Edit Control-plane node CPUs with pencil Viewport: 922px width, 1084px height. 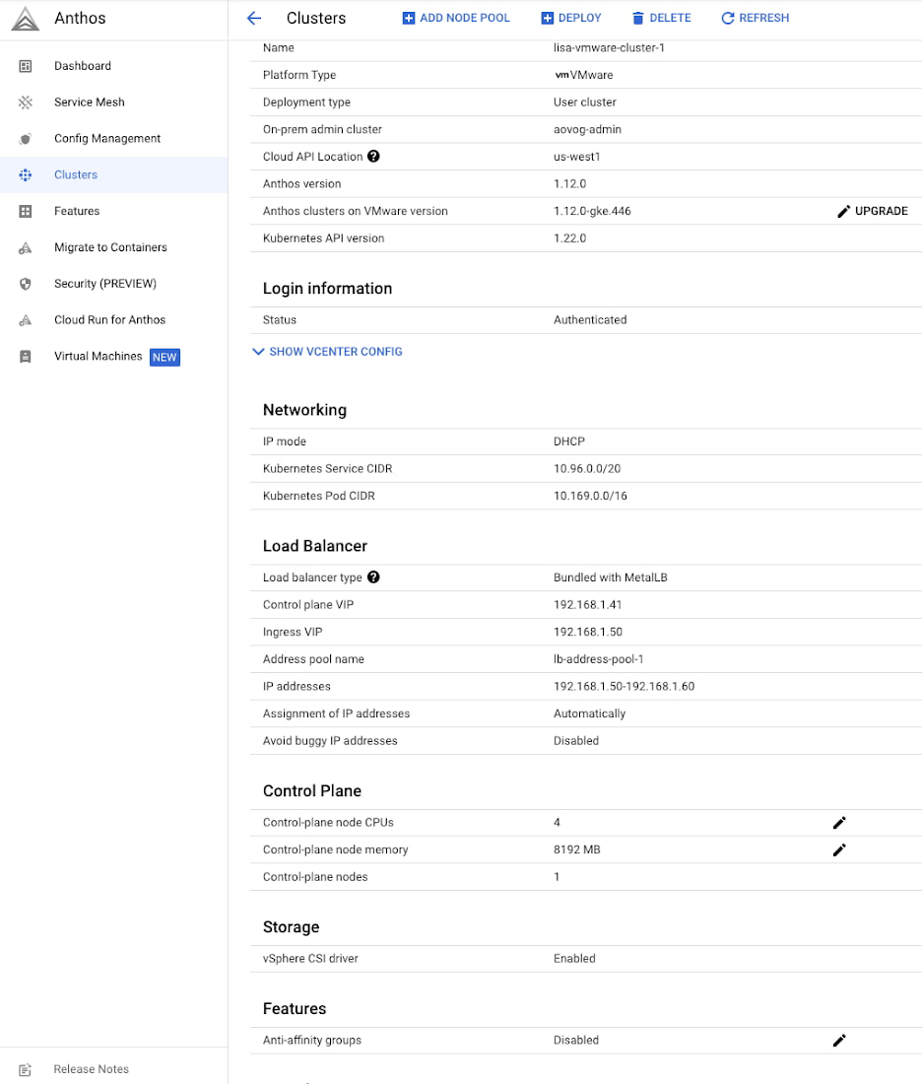point(839,823)
